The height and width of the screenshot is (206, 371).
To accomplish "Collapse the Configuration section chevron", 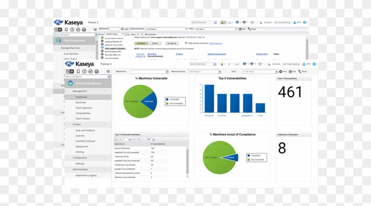I will pyautogui.click(x=105, y=158).
